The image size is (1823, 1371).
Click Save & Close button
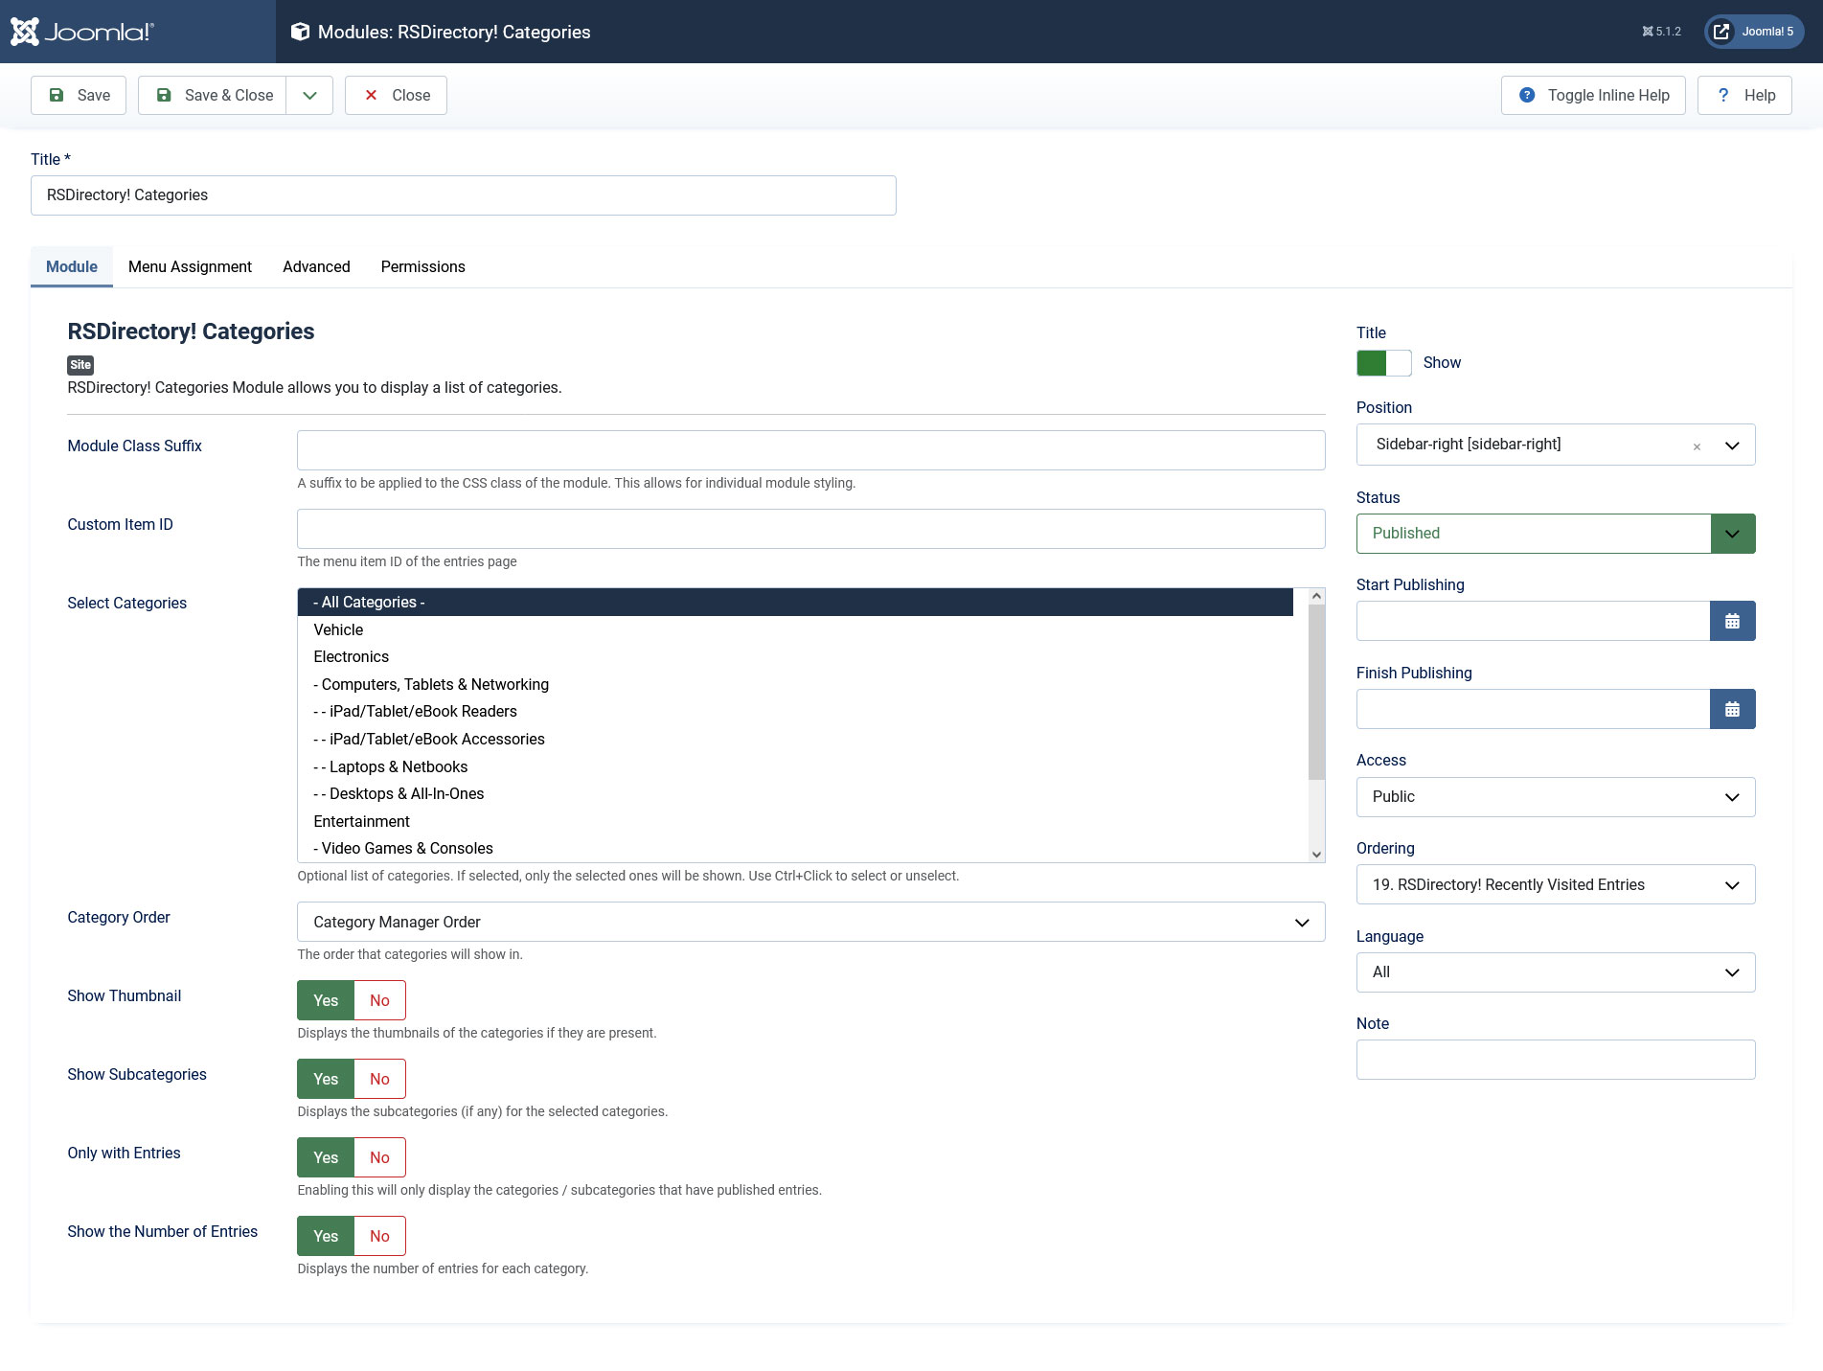pyautogui.click(x=213, y=95)
